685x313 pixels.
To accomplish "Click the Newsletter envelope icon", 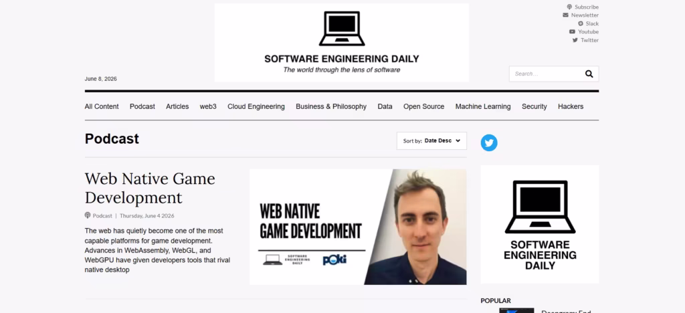I will (x=566, y=15).
